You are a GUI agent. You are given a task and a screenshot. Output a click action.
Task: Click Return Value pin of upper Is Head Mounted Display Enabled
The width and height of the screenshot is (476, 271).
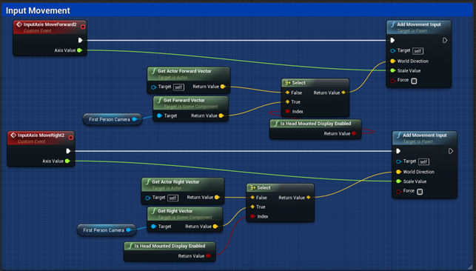pyautogui.click(x=354, y=133)
